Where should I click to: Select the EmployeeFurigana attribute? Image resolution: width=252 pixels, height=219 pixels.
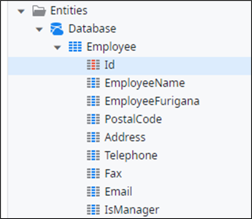(152, 101)
